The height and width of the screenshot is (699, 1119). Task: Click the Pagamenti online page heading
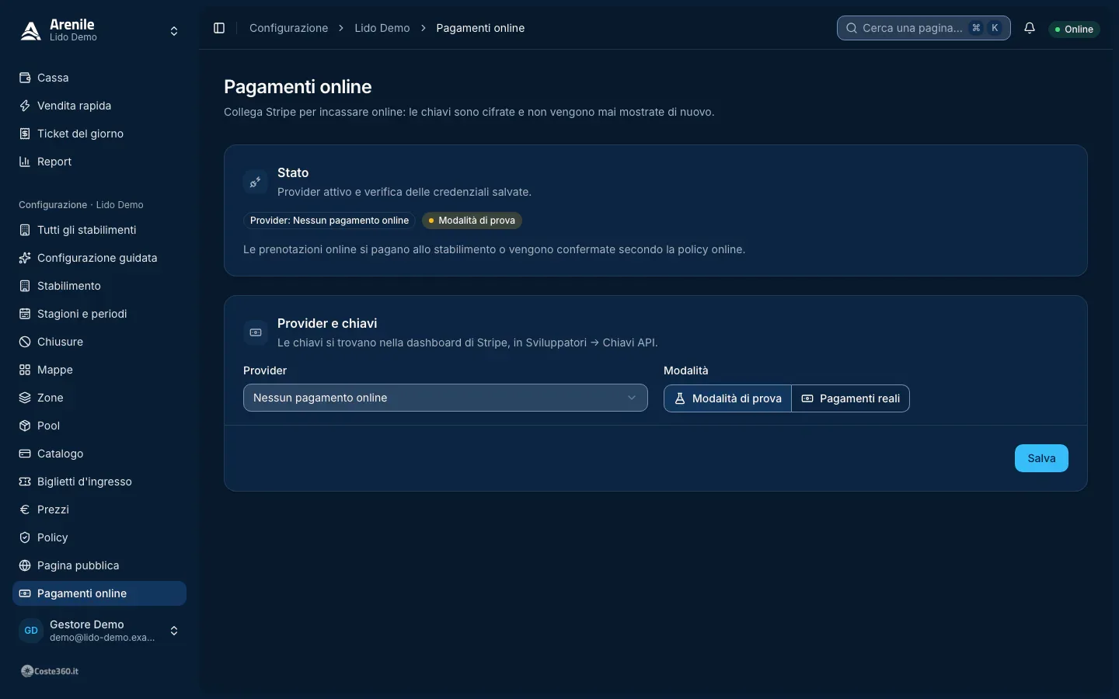298,87
